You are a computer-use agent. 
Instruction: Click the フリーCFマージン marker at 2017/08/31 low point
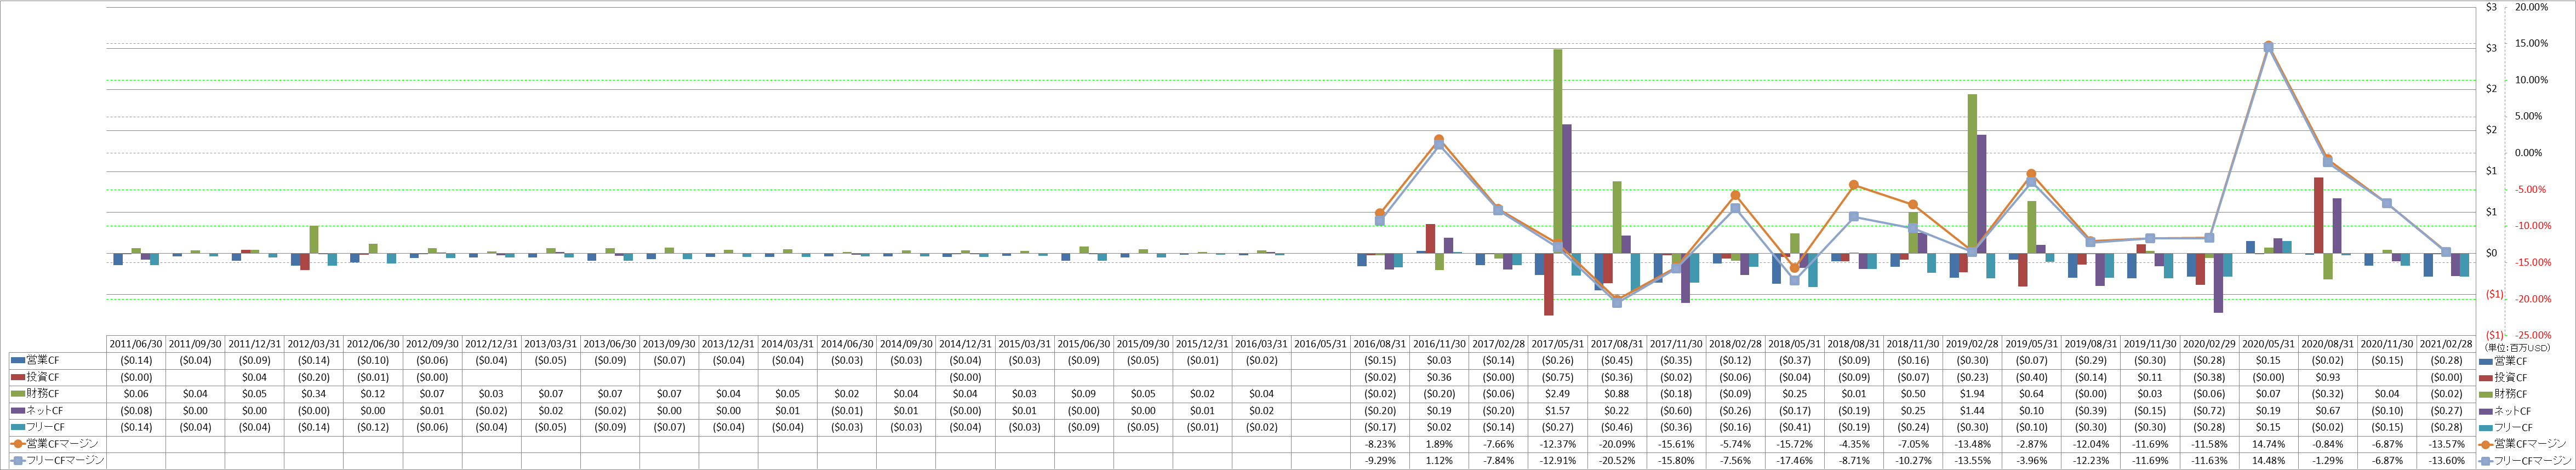click(x=1617, y=302)
